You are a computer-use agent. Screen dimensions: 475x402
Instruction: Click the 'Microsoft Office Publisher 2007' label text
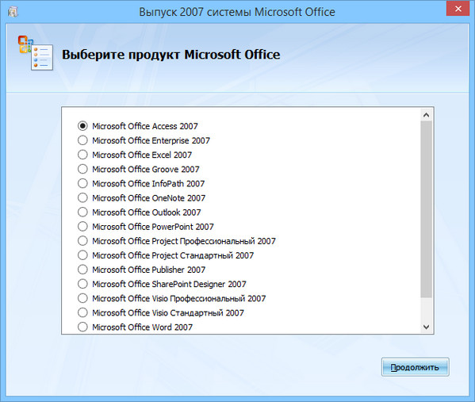(149, 270)
